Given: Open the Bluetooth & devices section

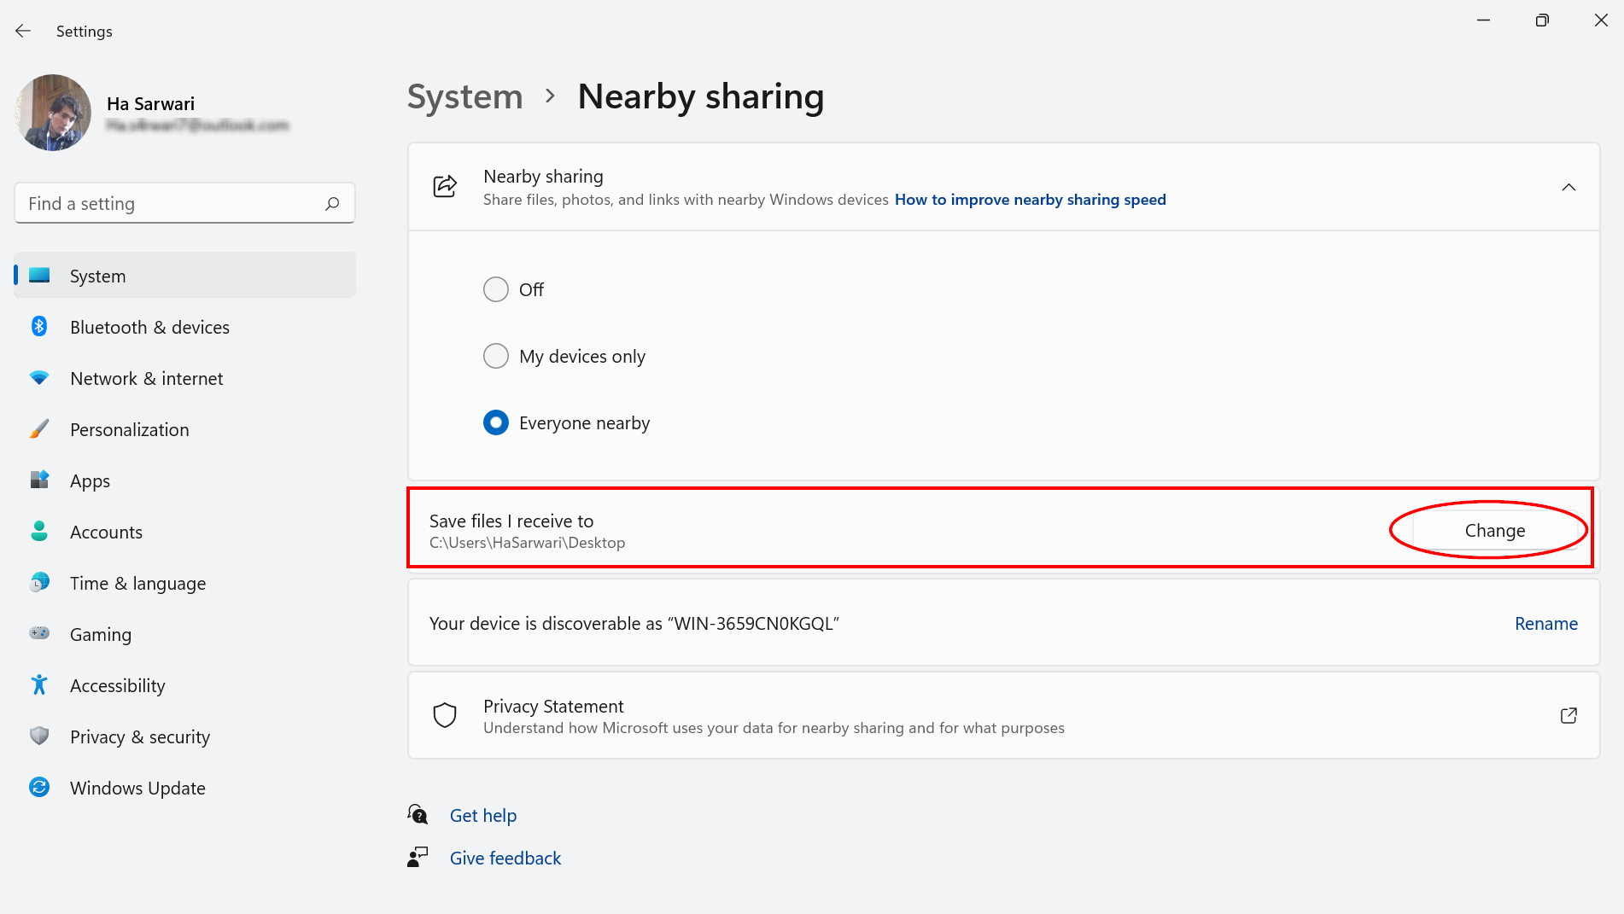Looking at the screenshot, I should point(39,327).
